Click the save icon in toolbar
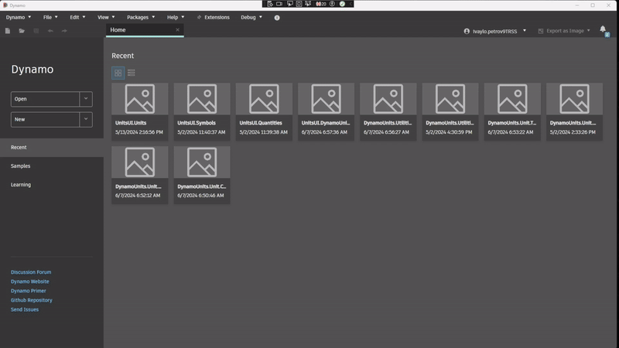Viewport: 619px width, 348px height. point(36,31)
